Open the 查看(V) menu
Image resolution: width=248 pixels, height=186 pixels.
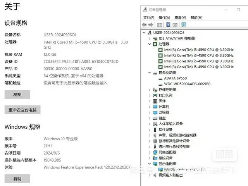click(x=180, y=17)
